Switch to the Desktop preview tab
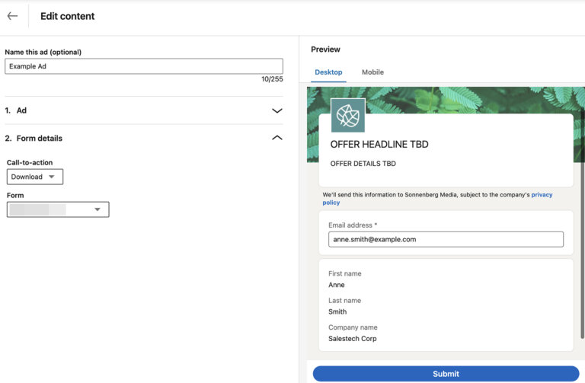The image size is (585, 383). [x=328, y=72]
